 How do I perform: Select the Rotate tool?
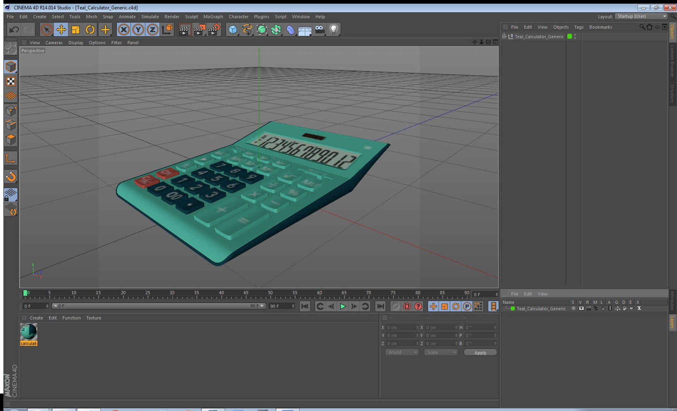click(x=90, y=30)
